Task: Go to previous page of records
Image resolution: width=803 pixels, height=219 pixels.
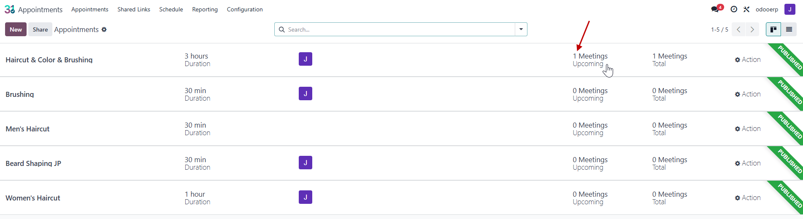Action: [x=738, y=29]
